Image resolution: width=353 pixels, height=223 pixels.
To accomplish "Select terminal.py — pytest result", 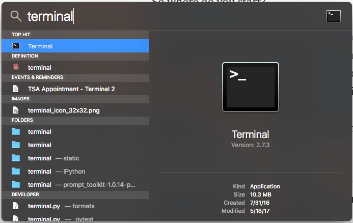I will pos(75,217).
